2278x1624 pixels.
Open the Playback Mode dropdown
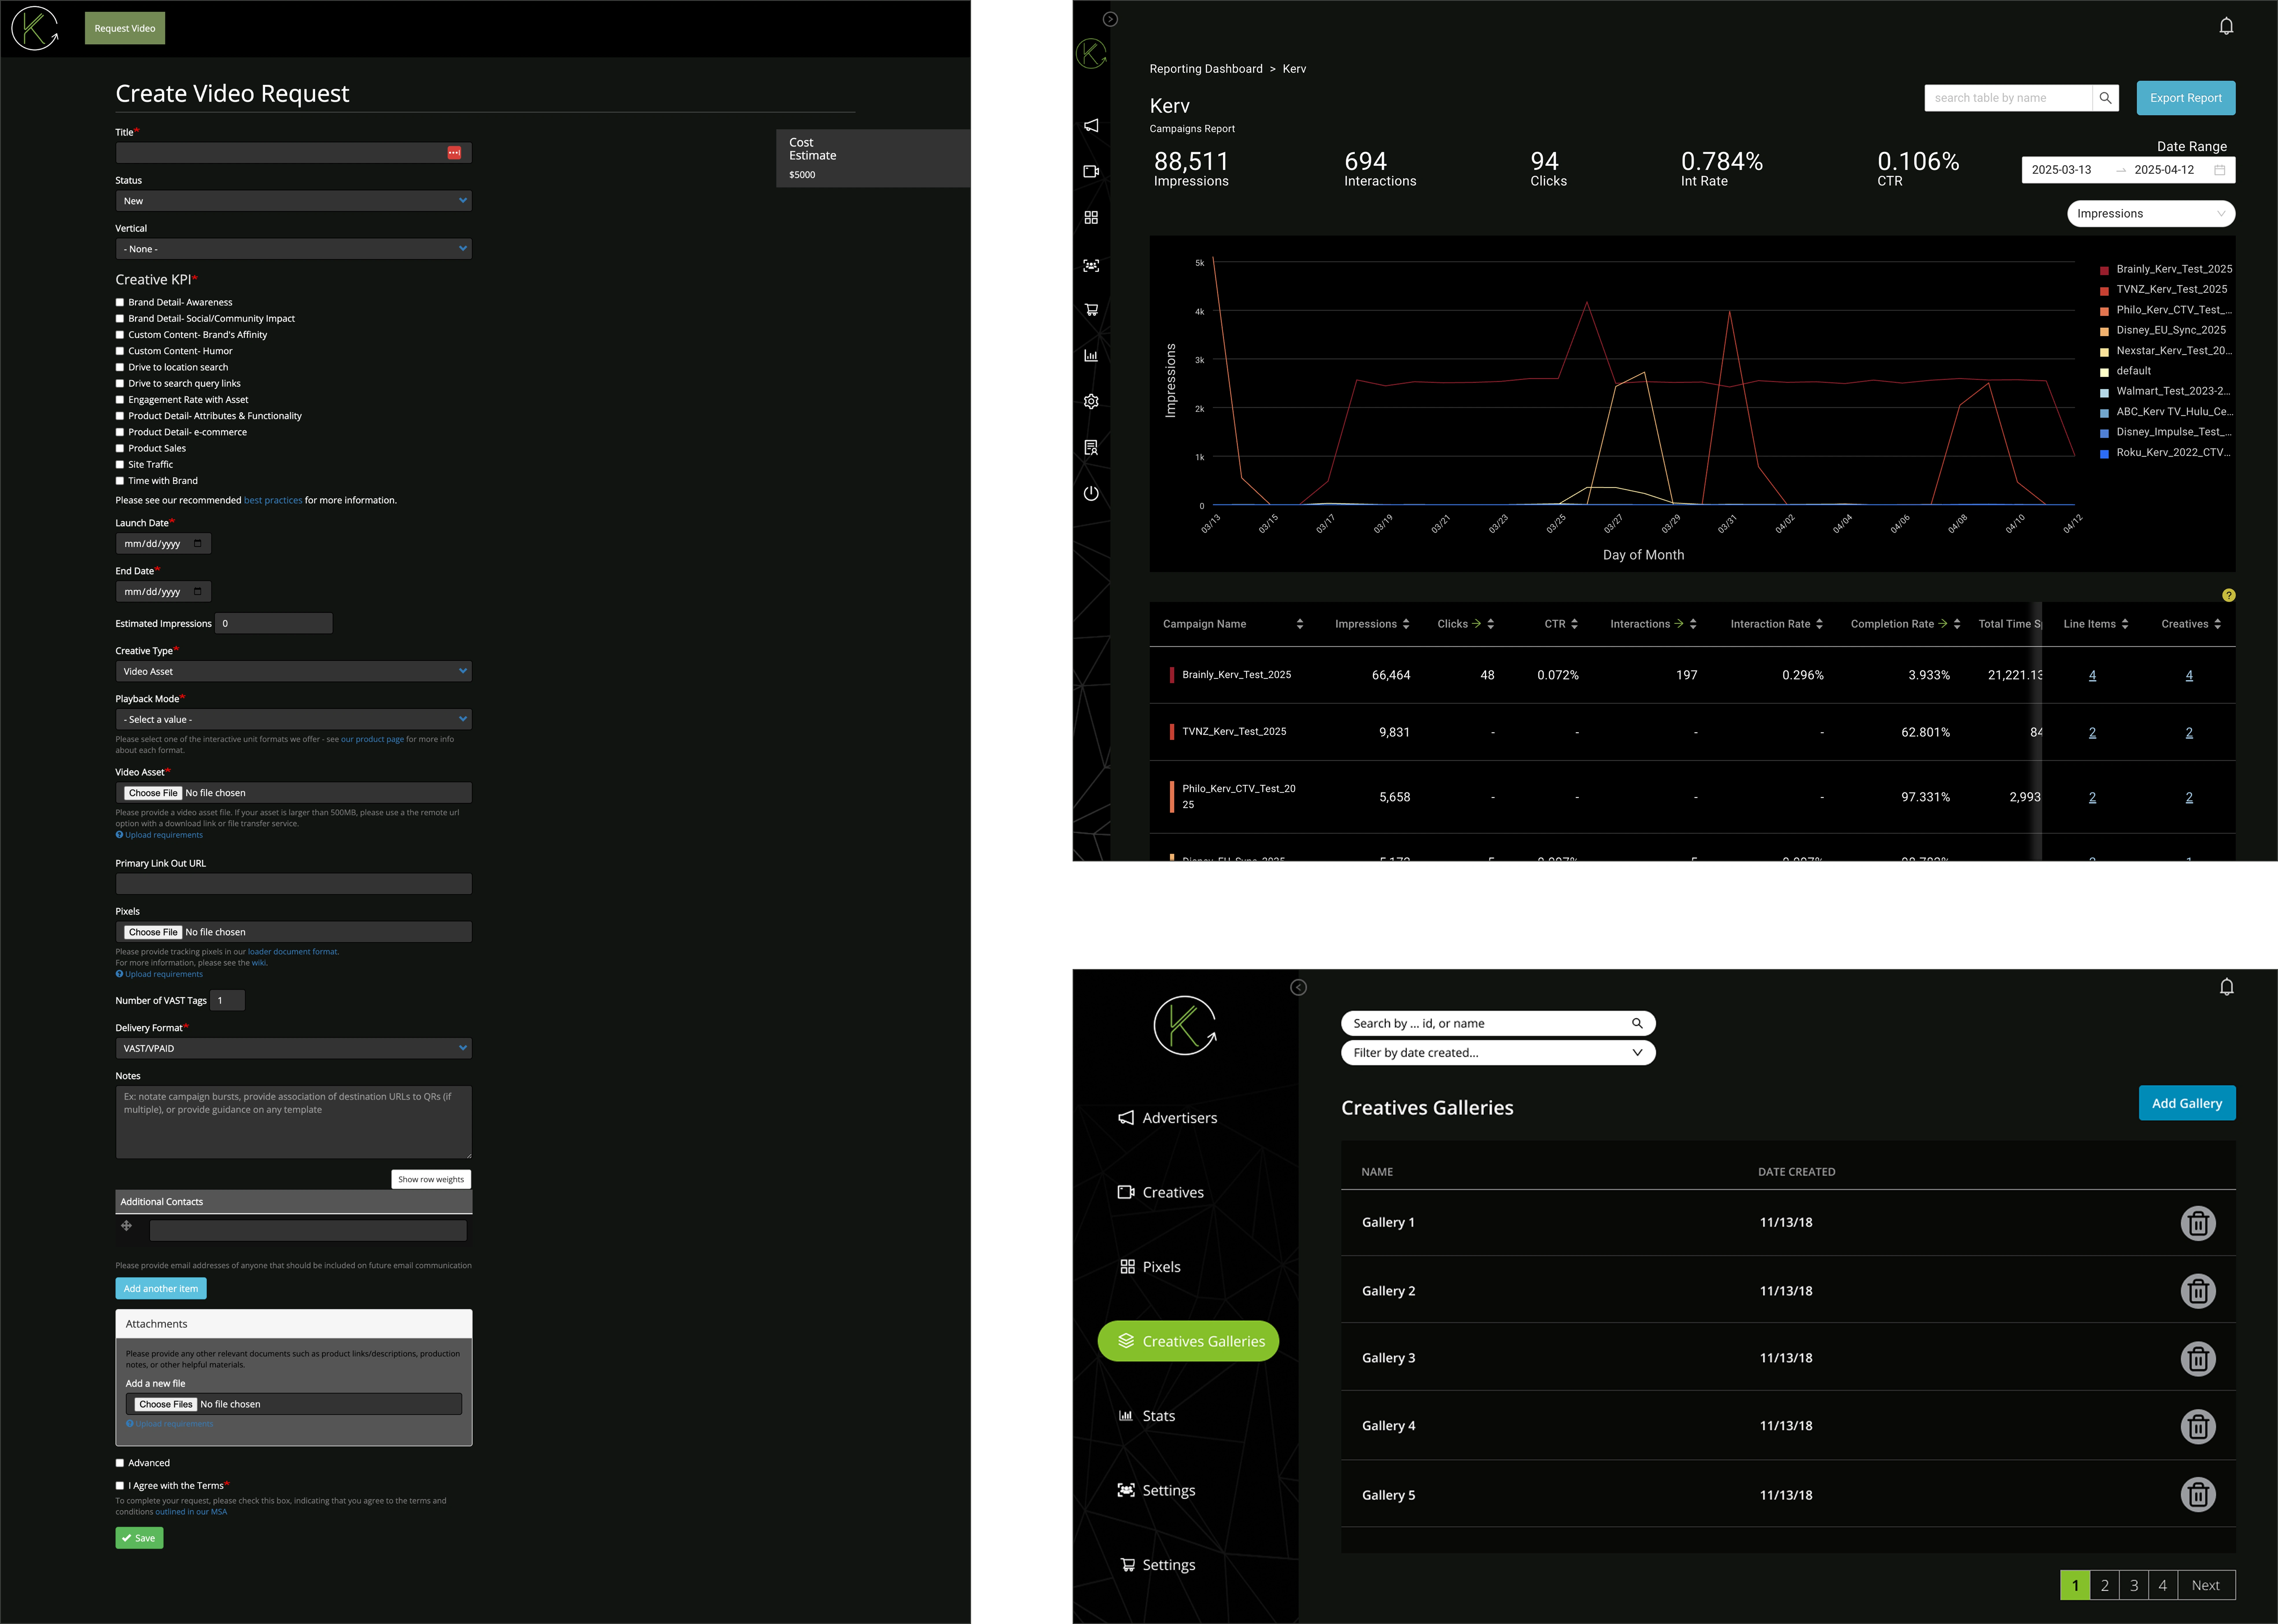click(293, 719)
